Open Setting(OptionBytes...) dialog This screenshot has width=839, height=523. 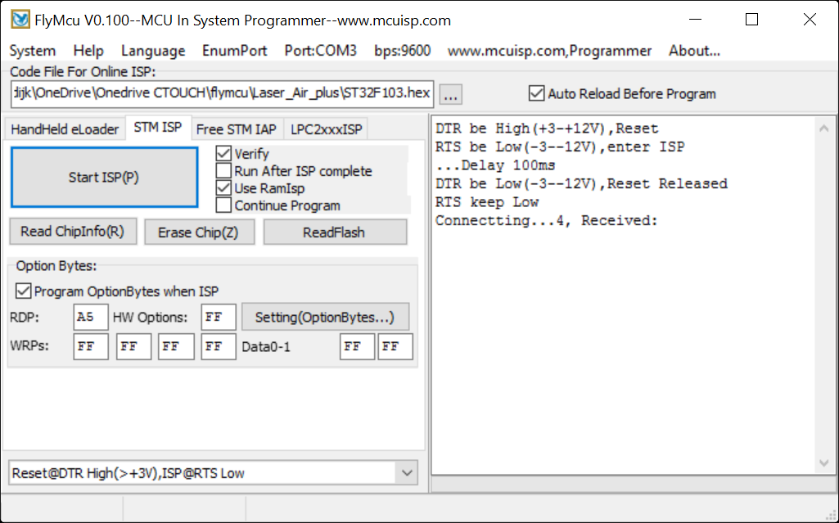[x=325, y=317]
